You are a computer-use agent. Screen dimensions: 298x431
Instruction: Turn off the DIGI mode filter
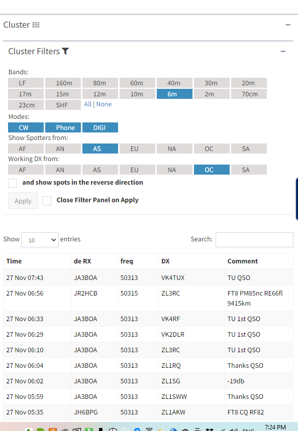pos(100,127)
